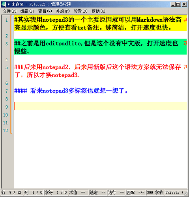Click the green wrapped text '慢些。'

pos(22,51)
